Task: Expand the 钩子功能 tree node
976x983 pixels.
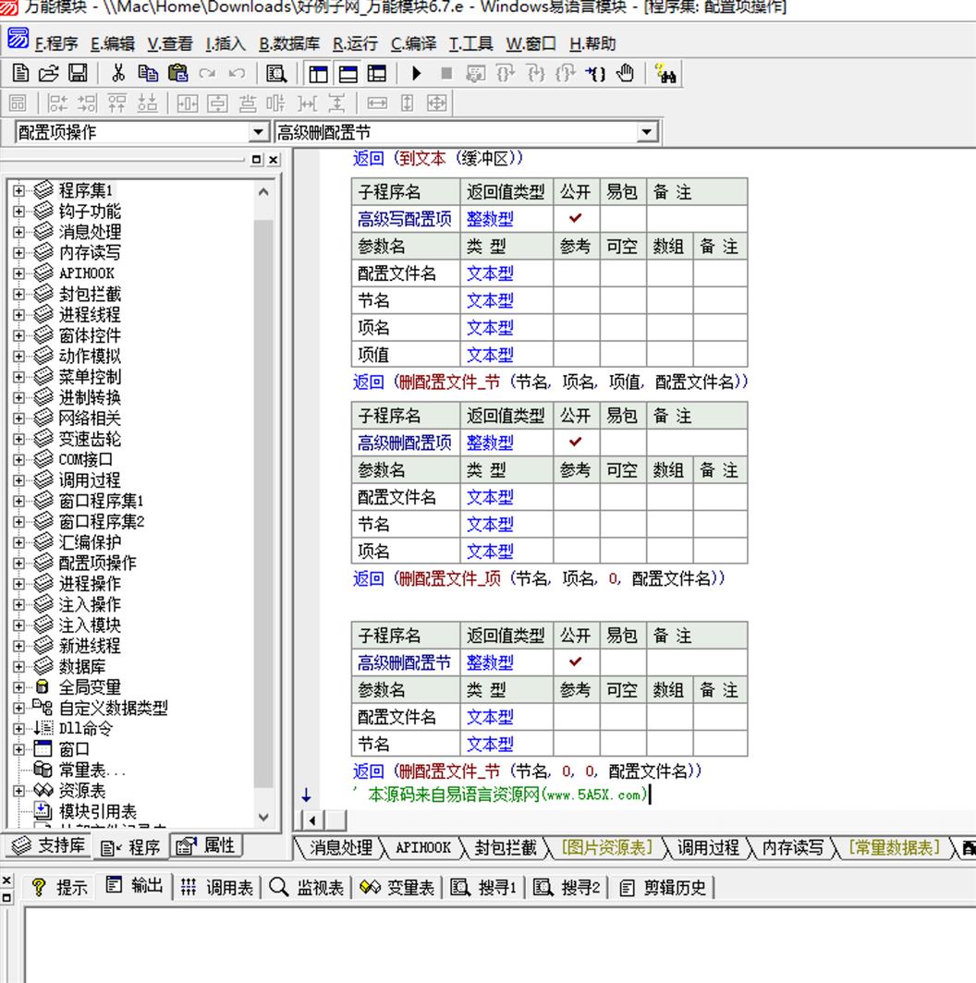Action: point(18,212)
